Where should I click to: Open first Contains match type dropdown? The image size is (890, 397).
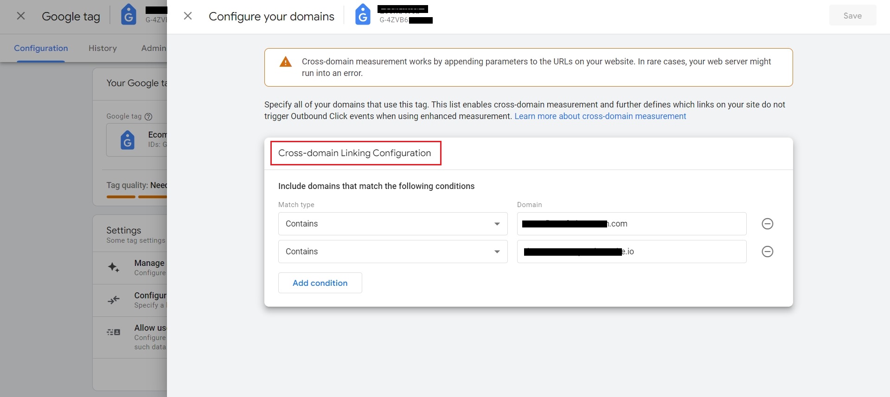(393, 224)
